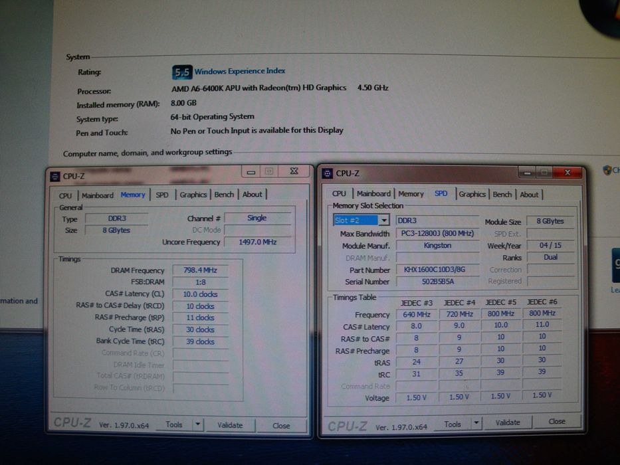This screenshot has width=620, height=465.
Task: Switch to CPU tab in right CPU-Z window
Action: (339, 194)
